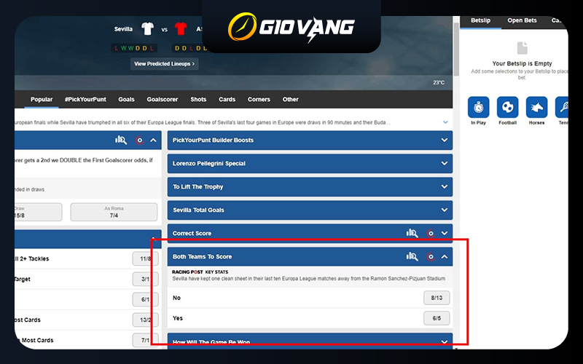Image resolution: width=583 pixels, height=364 pixels.
Task: Select the 3/1 odds in Target row
Action: point(145,280)
